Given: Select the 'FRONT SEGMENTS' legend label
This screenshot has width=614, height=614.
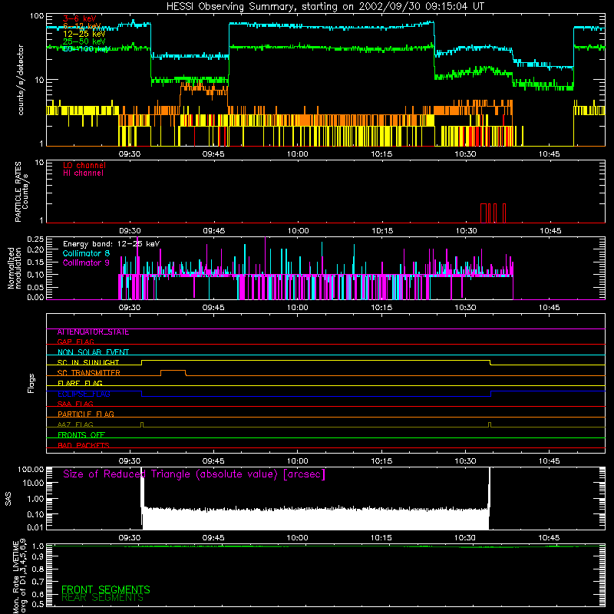Looking at the screenshot, I should tap(106, 589).
